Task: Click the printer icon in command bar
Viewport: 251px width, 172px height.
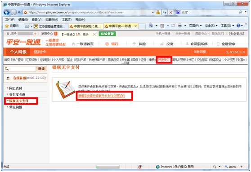Action: (x=180, y=26)
